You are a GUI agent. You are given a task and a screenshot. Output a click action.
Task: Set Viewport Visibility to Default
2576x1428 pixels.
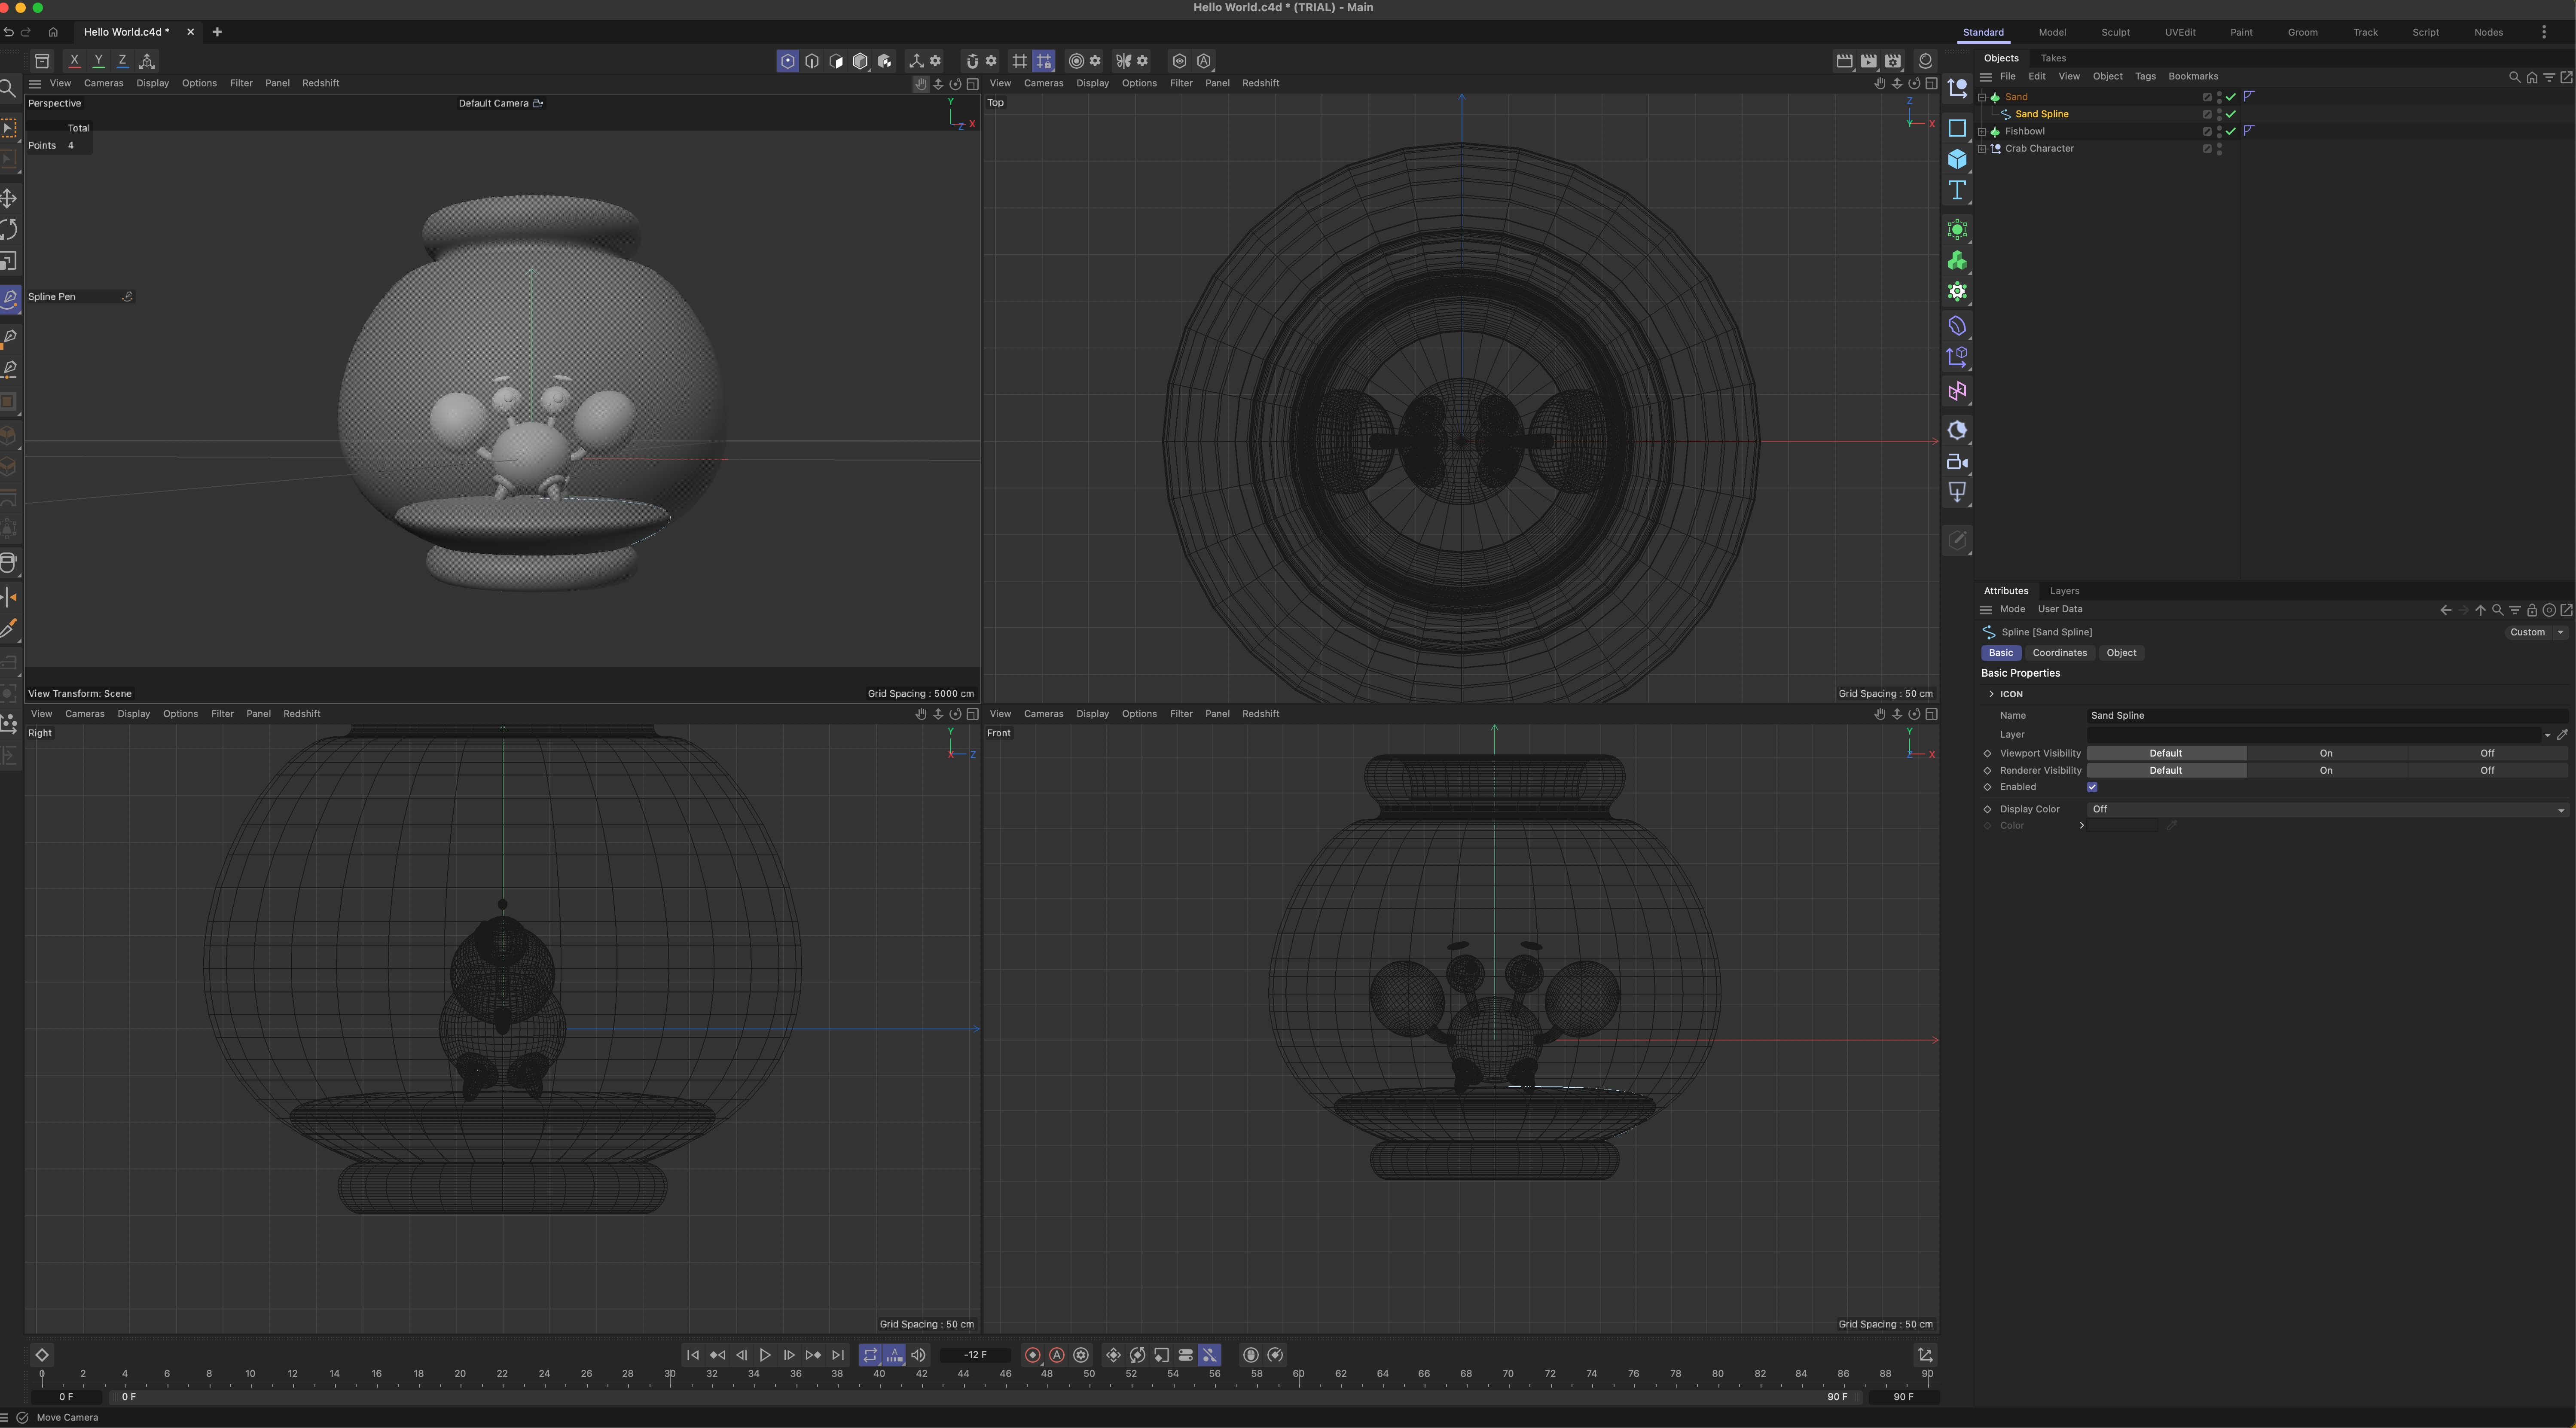(2166, 754)
